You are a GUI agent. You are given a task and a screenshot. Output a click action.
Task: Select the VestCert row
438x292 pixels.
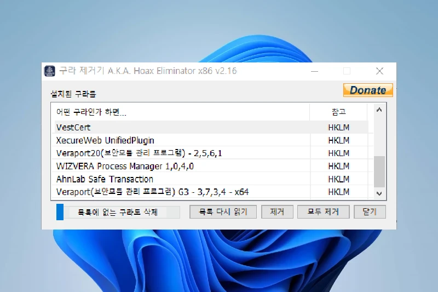(x=211, y=128)
